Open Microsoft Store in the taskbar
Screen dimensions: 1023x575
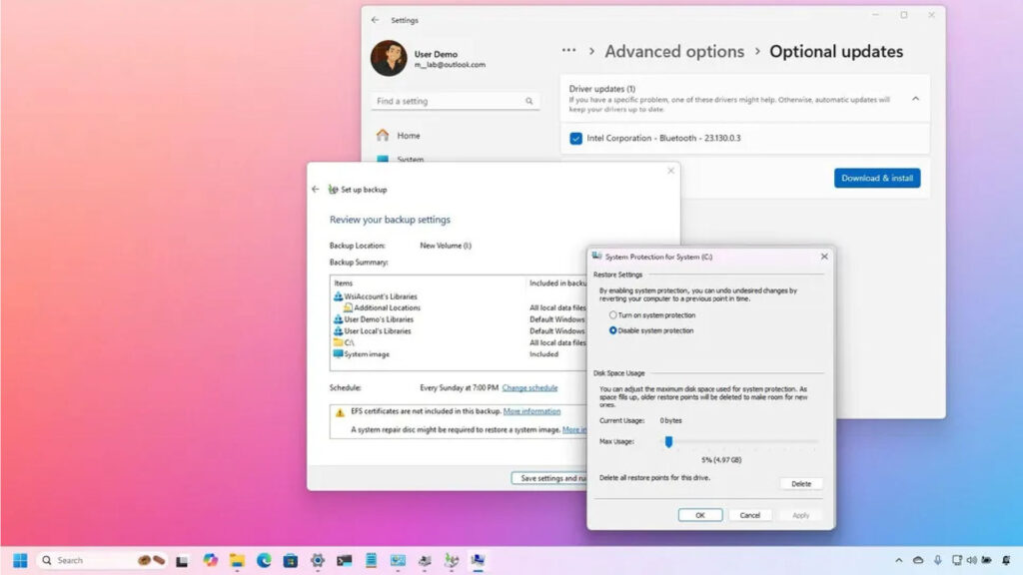[291, 561]
